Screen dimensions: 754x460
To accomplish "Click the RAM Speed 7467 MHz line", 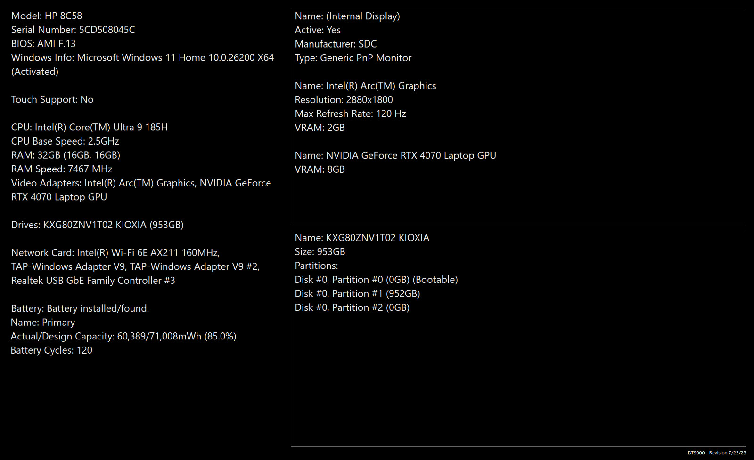I will tap(62, 169).
